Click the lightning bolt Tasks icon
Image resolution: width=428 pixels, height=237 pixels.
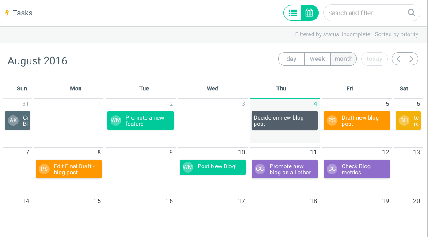click(7, 13)
